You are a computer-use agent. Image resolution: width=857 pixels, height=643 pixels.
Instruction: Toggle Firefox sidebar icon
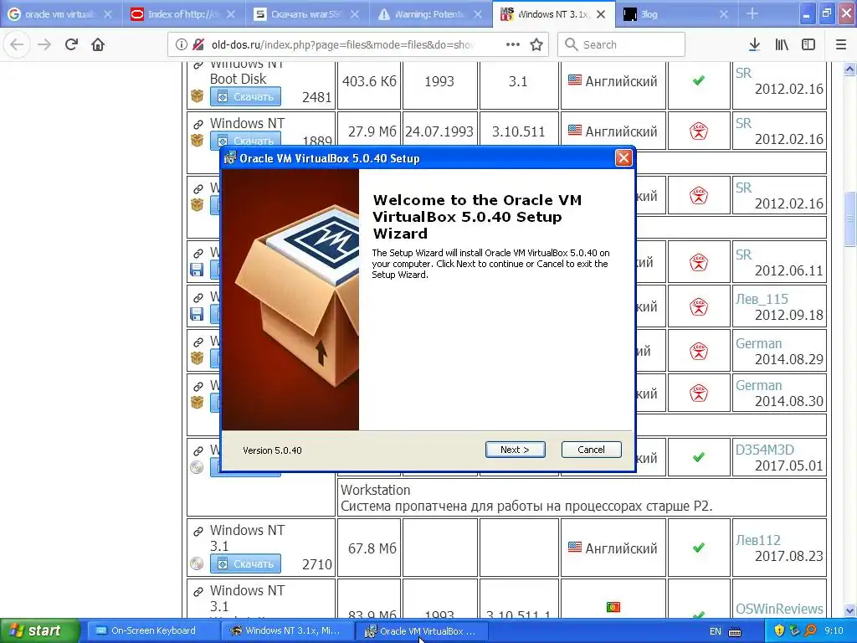point(808,44)
